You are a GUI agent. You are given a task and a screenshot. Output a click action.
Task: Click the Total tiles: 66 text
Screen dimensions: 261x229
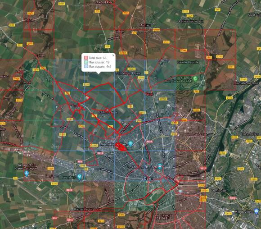[x=97, y=58]
